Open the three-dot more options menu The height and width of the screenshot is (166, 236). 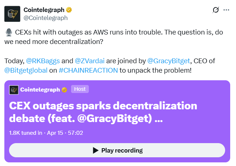click(x=226, y=10)
